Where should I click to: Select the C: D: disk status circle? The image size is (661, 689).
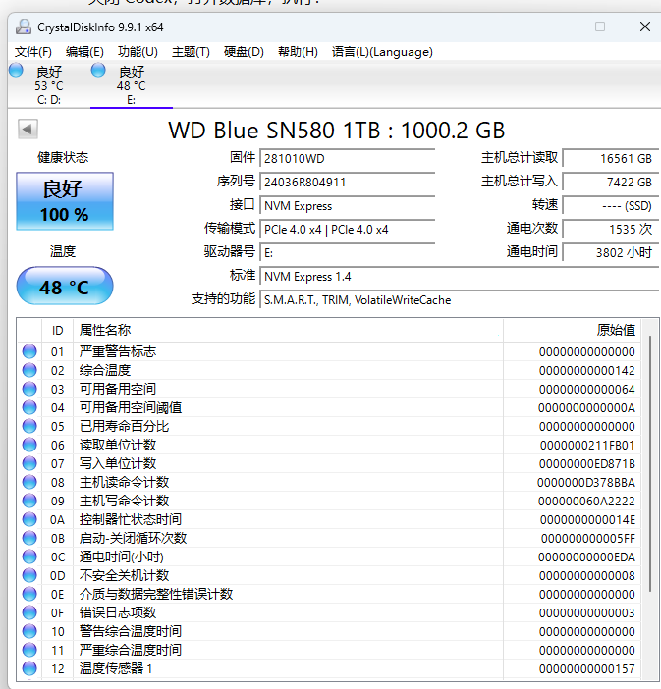pos(16,71)
